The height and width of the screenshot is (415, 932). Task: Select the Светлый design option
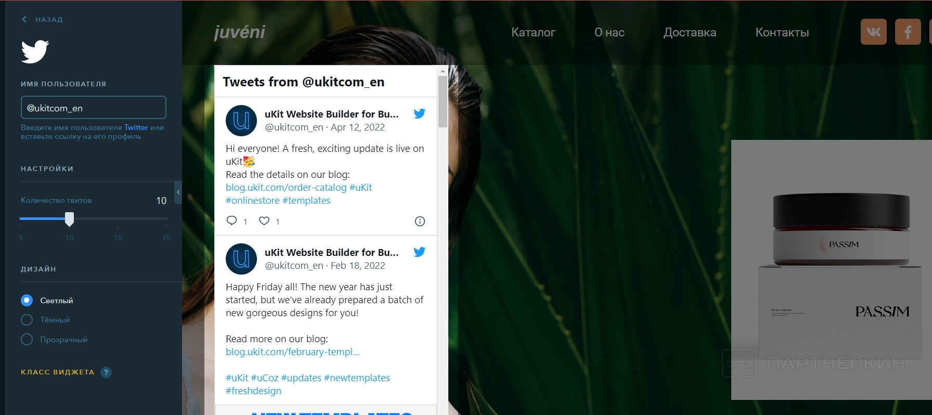tap(27, 301)
